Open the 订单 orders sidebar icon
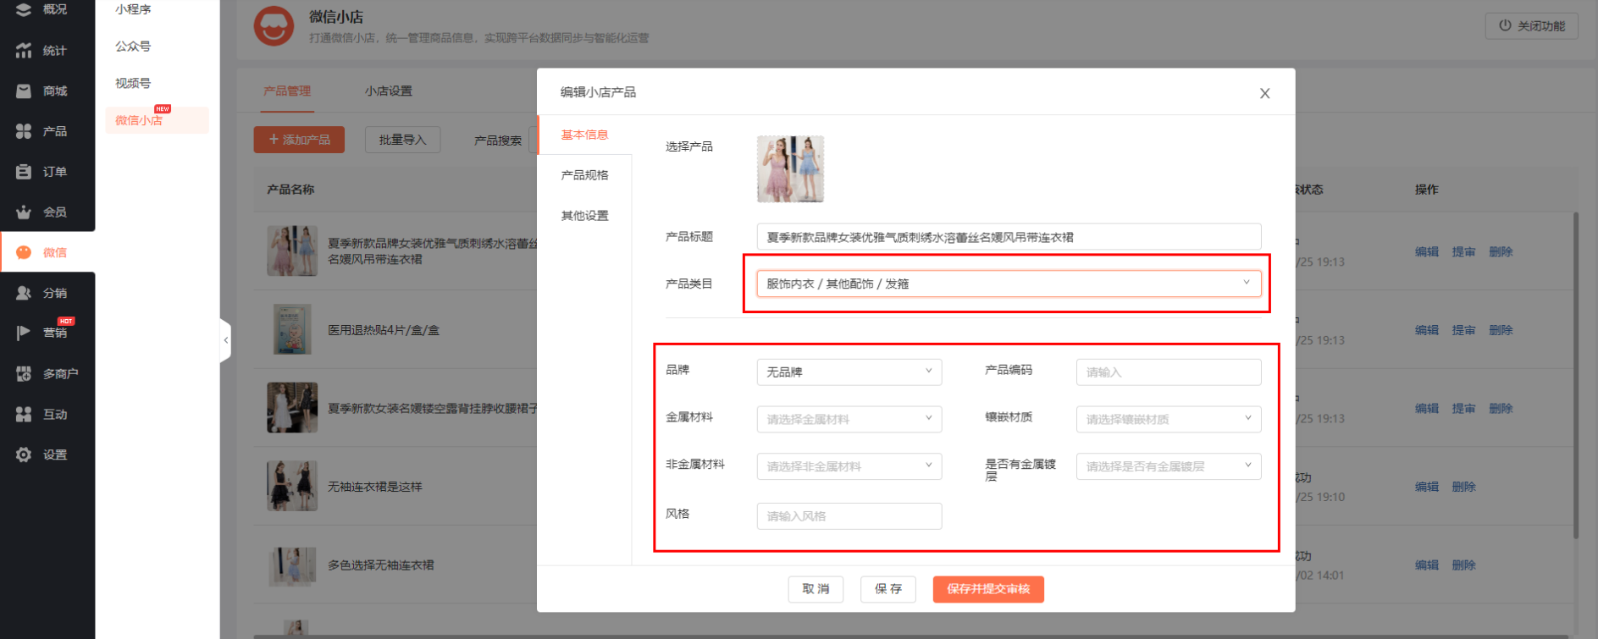Viewport: 1598px width, 639px height. pos(24,172)
